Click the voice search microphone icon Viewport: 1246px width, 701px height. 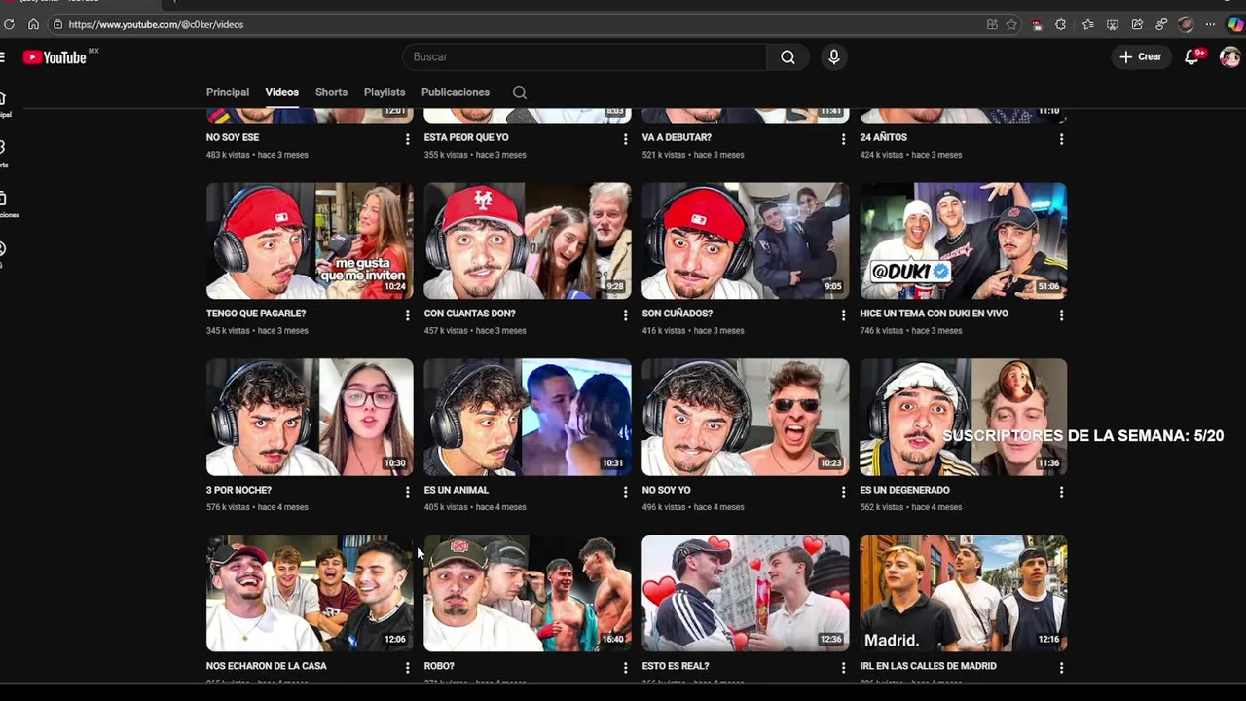834,57
